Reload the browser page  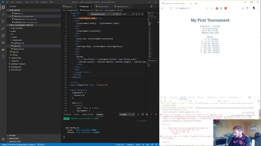tap(171, 8)
